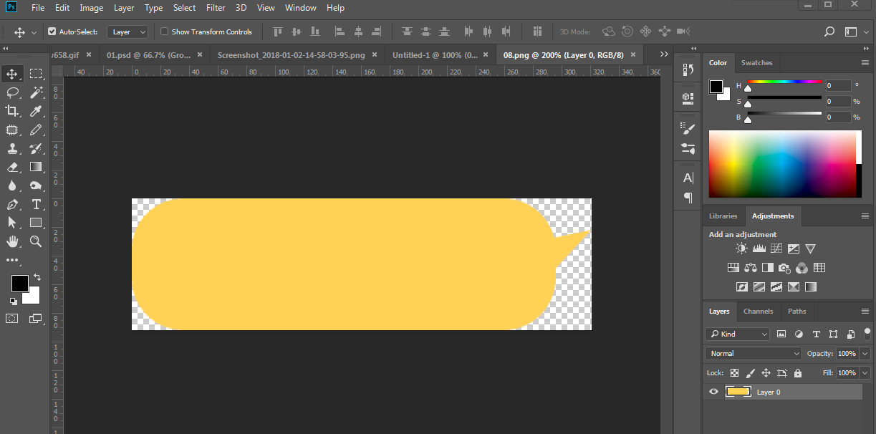
Task: Click the foreground color swatch in toolbox
Action: click(x=19, y=283)
